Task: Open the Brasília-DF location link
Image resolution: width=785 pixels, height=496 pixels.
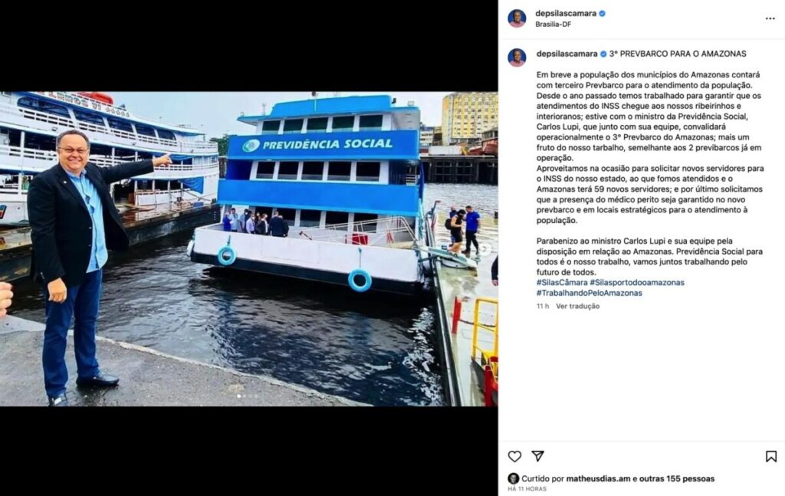Action: coord(553,24)
